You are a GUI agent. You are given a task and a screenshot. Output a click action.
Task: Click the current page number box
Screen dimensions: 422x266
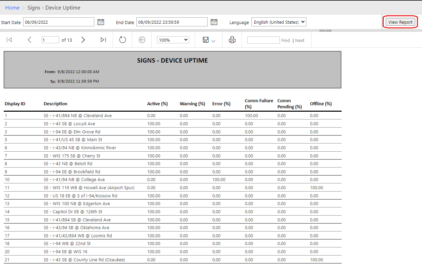(x=50, y=40)
